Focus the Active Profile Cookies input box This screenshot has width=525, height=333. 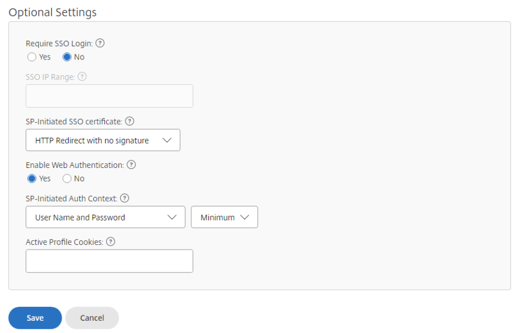109,261
